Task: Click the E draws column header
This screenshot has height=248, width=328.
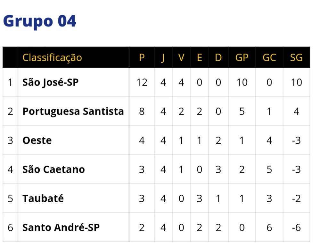Action: coord(199,57)
